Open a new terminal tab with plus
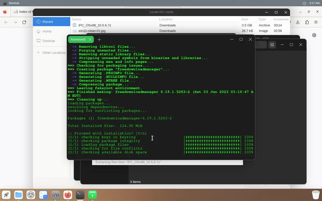 [x=99, y=39]
